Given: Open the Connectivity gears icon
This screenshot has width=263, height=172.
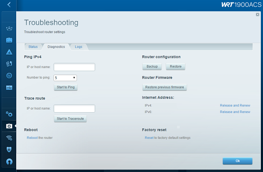Looking at the screenshot, I should pos(9,114).
